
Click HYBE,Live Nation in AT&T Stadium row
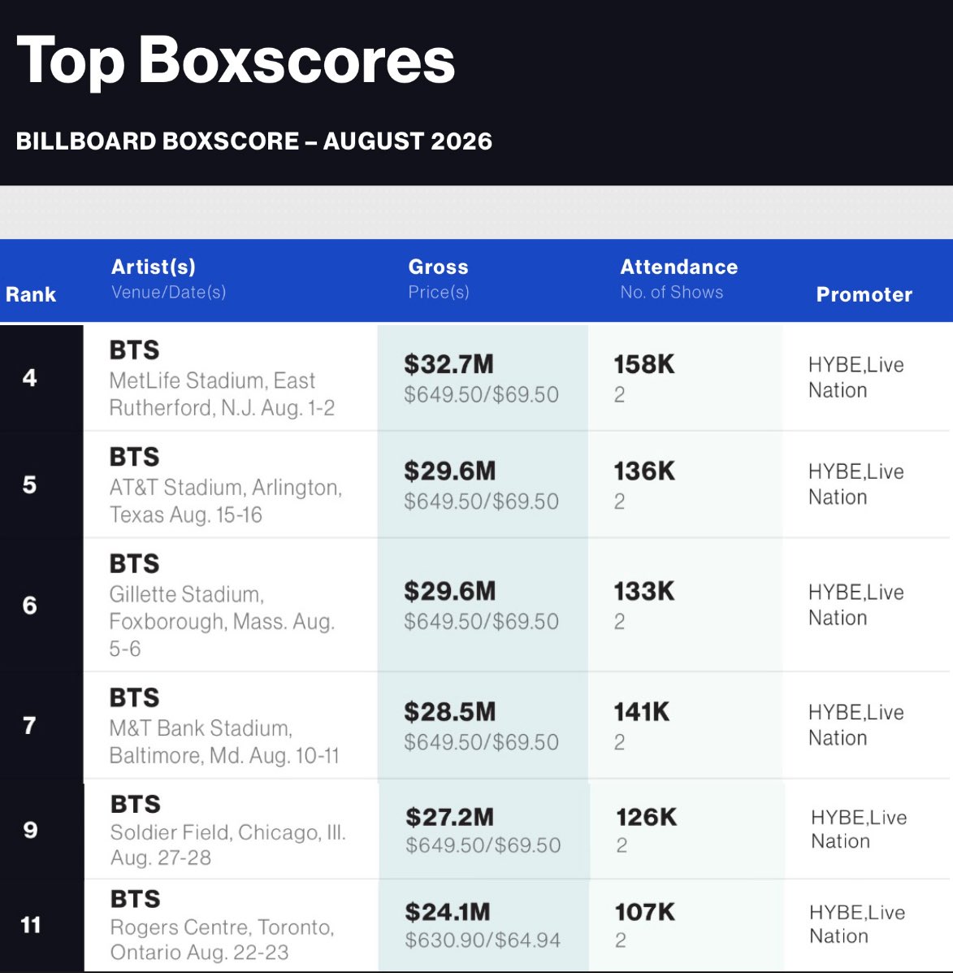(856, 484)
